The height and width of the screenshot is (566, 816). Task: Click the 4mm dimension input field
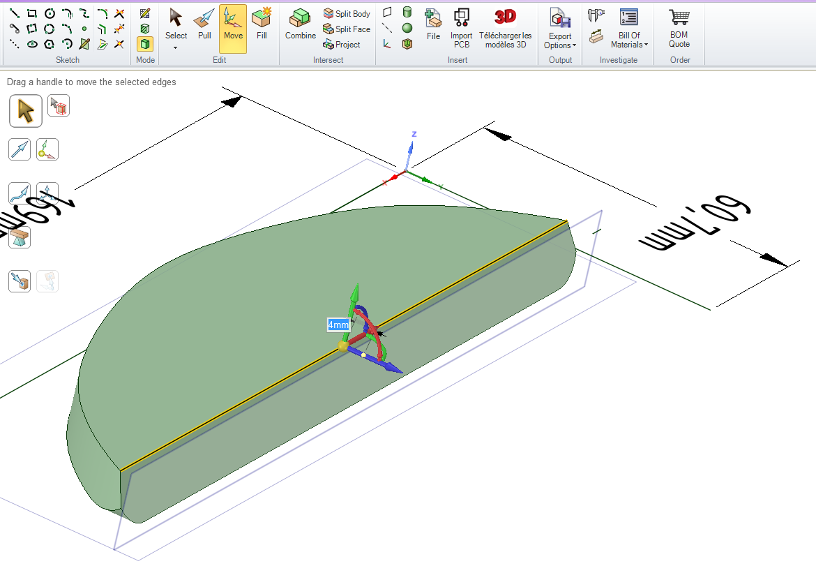coord(336,325)
